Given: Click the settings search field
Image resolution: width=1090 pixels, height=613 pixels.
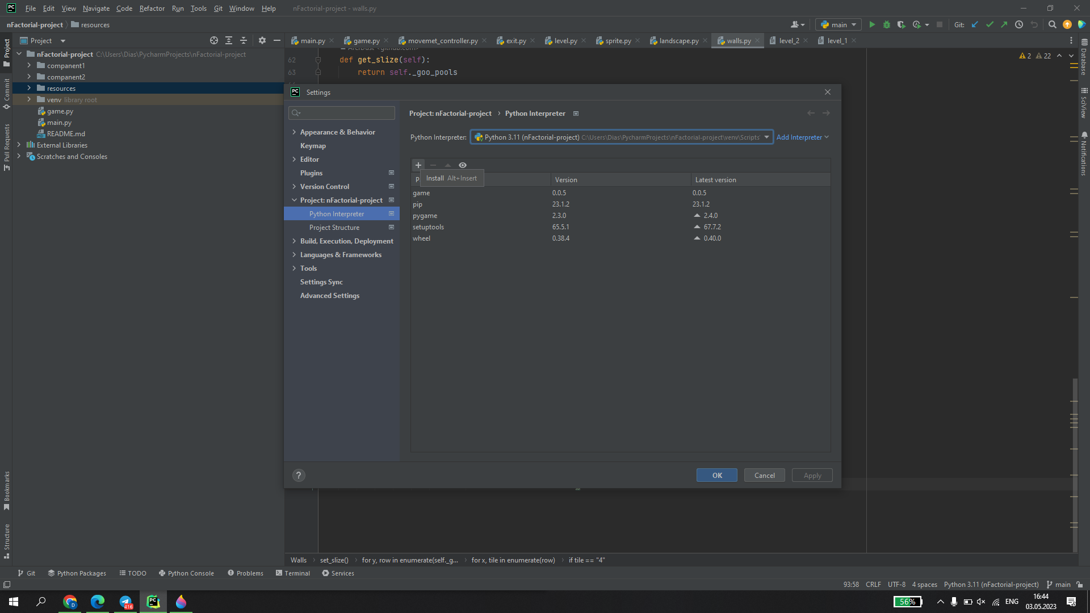Looking at the screenshot, I should coord(342,113).
